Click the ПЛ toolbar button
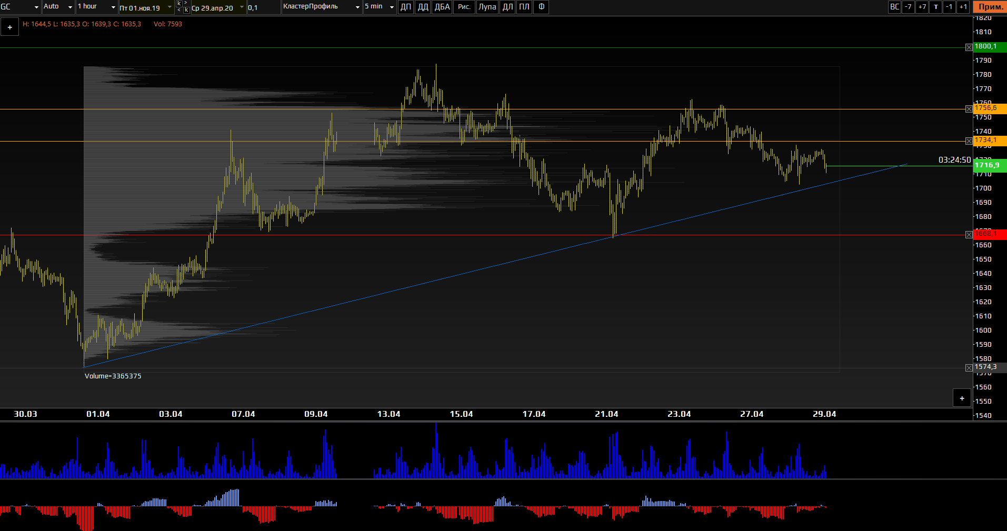 524,7
